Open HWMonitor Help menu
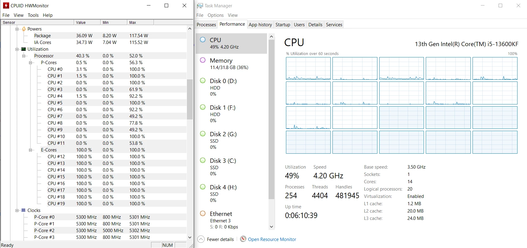 [48, 15]
